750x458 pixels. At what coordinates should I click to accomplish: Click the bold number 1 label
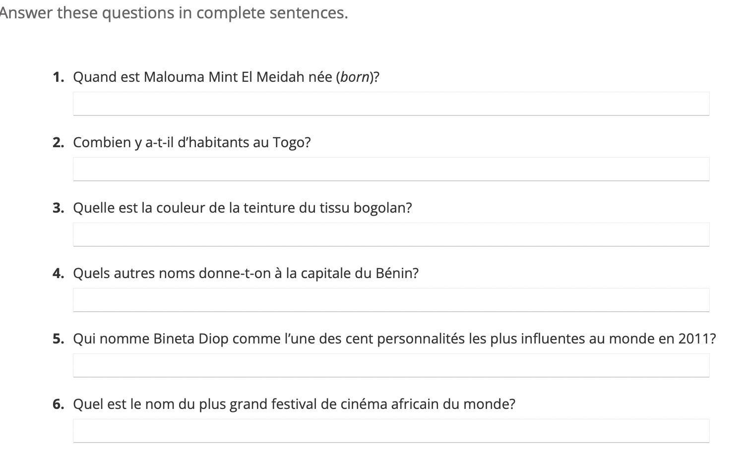(59, 77)
